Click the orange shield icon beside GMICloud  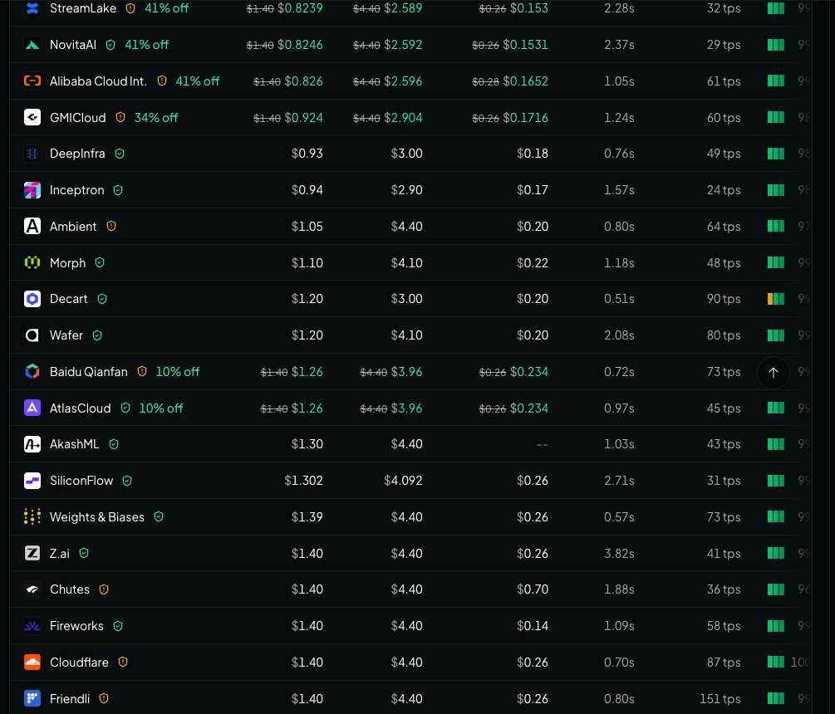(x=120, y=117)
